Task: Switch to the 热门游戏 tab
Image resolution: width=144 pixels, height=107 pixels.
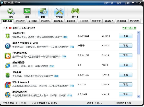Action: click(x=135, y=21)
